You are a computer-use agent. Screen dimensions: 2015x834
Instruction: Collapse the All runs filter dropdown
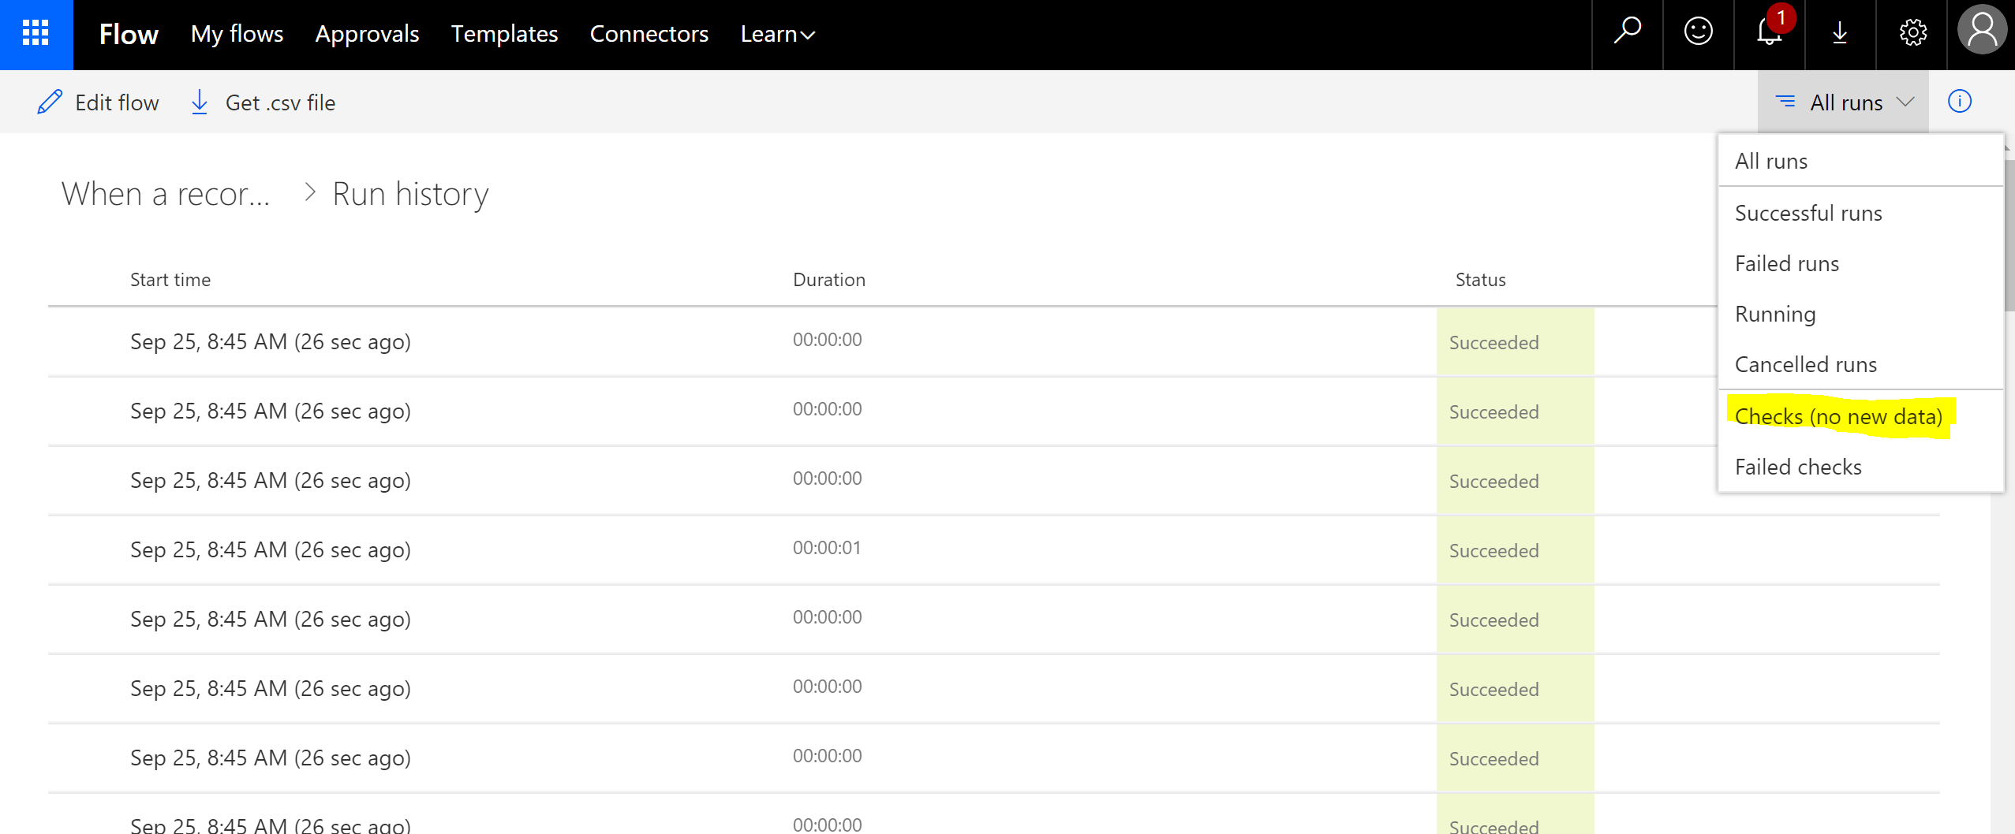tap(1843, 102)
